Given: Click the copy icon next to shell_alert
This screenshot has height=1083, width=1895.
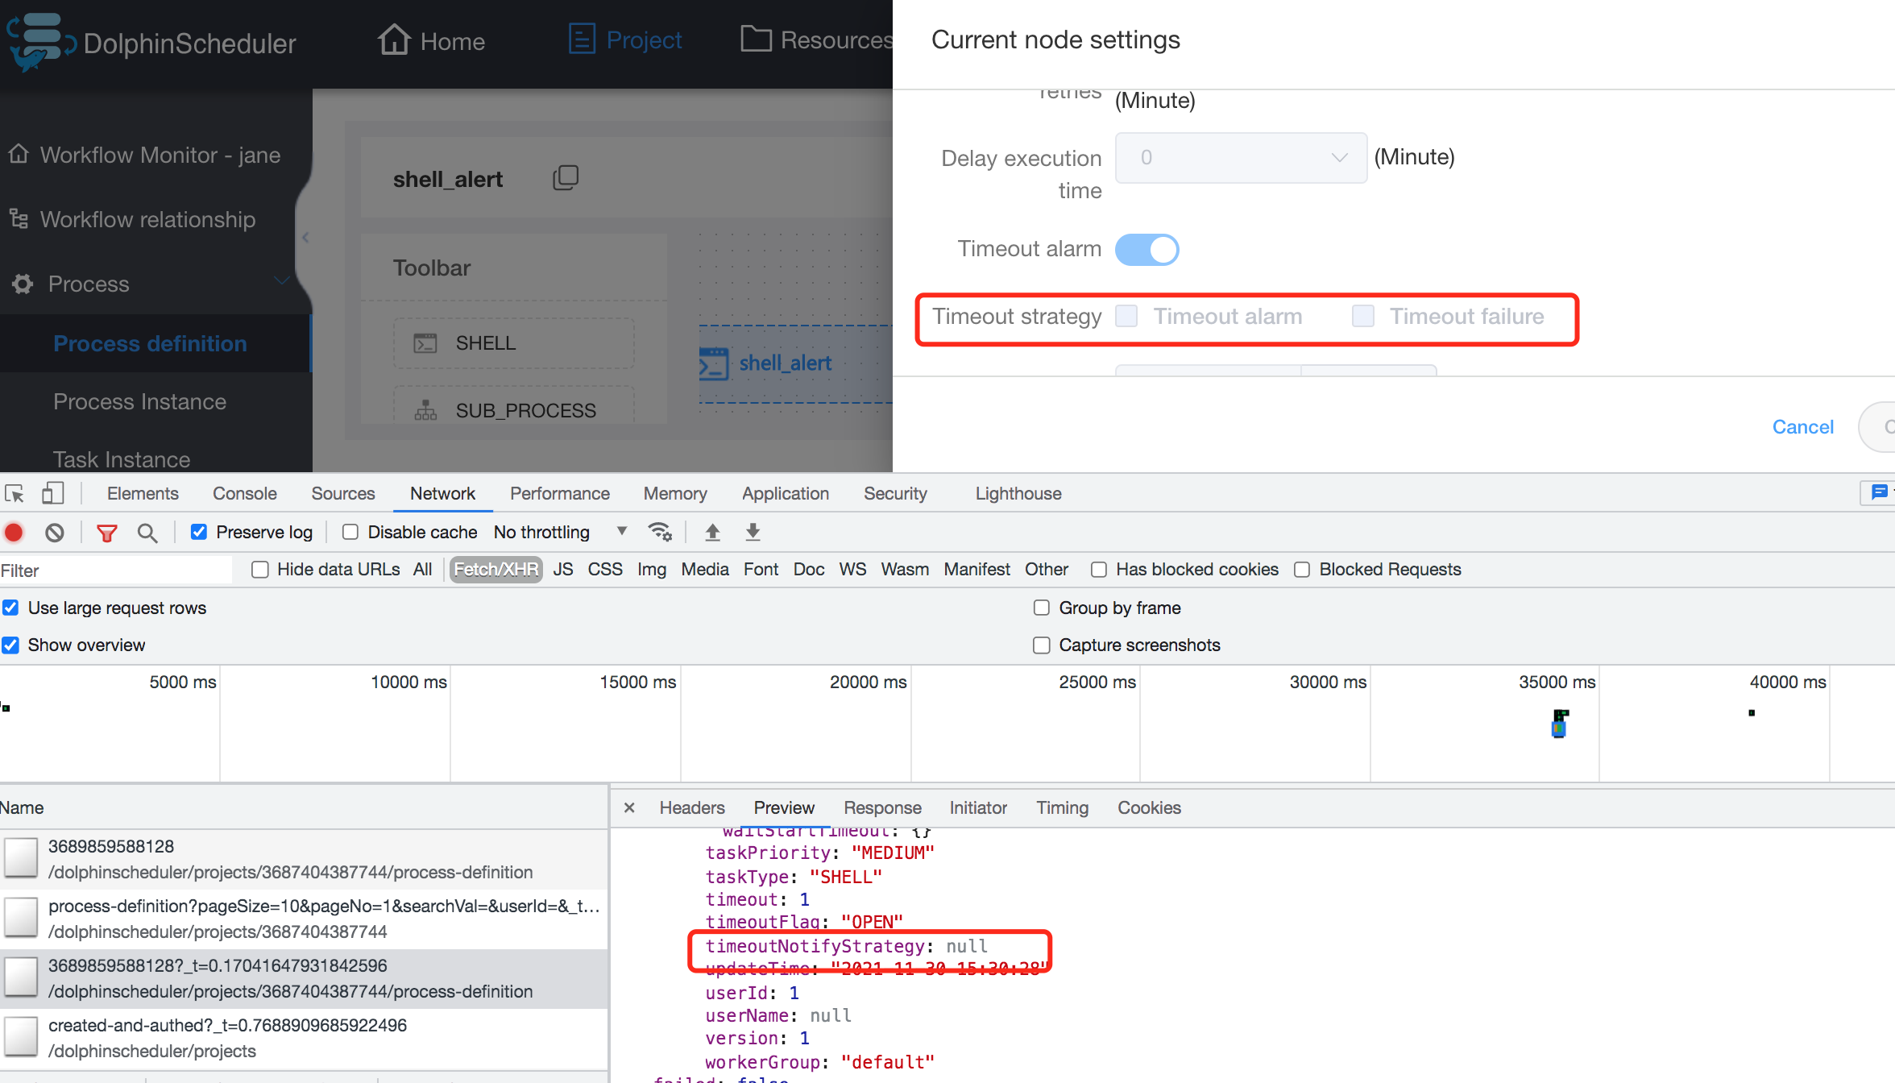Looking at the screenshot, I should click(x=566, y=177).
